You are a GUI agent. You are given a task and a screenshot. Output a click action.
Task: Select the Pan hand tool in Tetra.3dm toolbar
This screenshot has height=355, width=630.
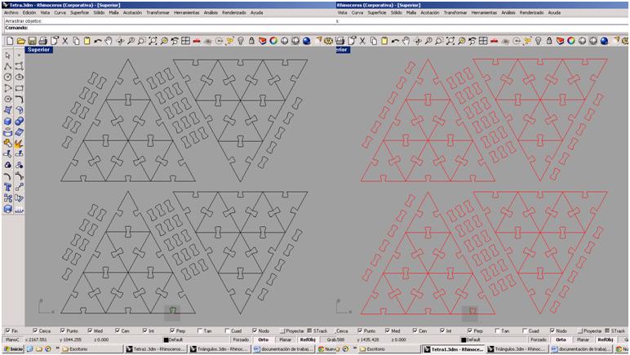click(109, 41)
